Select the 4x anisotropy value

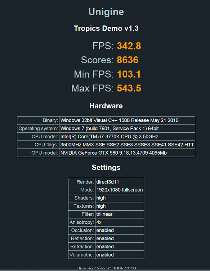pyautogui.click(x=99, y=223)
